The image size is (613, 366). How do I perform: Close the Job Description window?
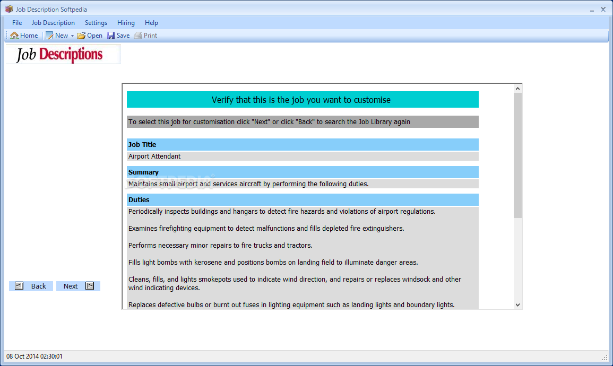(603, 10)
